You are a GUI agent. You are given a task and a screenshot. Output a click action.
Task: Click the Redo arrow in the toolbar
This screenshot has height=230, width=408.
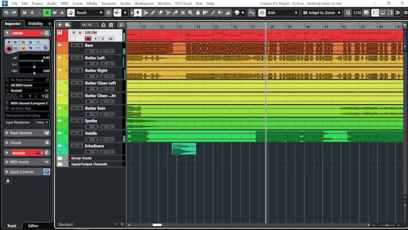14,13
